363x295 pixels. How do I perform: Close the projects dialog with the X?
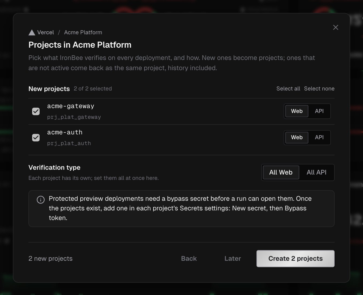click(x=335, y=27)
